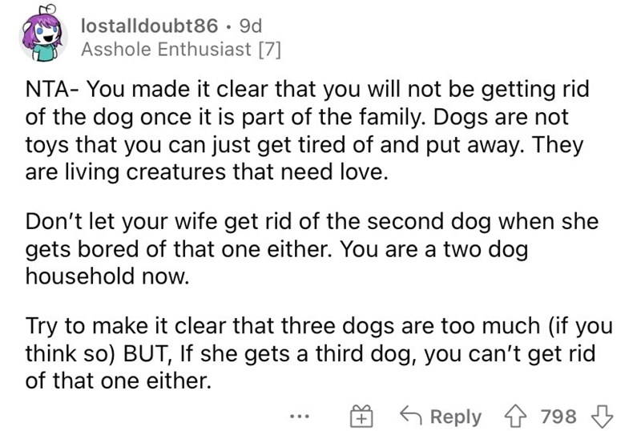Click the "Reply" text label
This screenshot has height=431, width=641.
tap(456, 416)
